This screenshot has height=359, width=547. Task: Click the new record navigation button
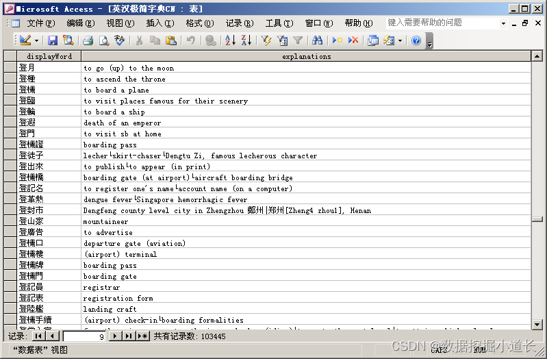pyautogui.click(x=143, y=336)
